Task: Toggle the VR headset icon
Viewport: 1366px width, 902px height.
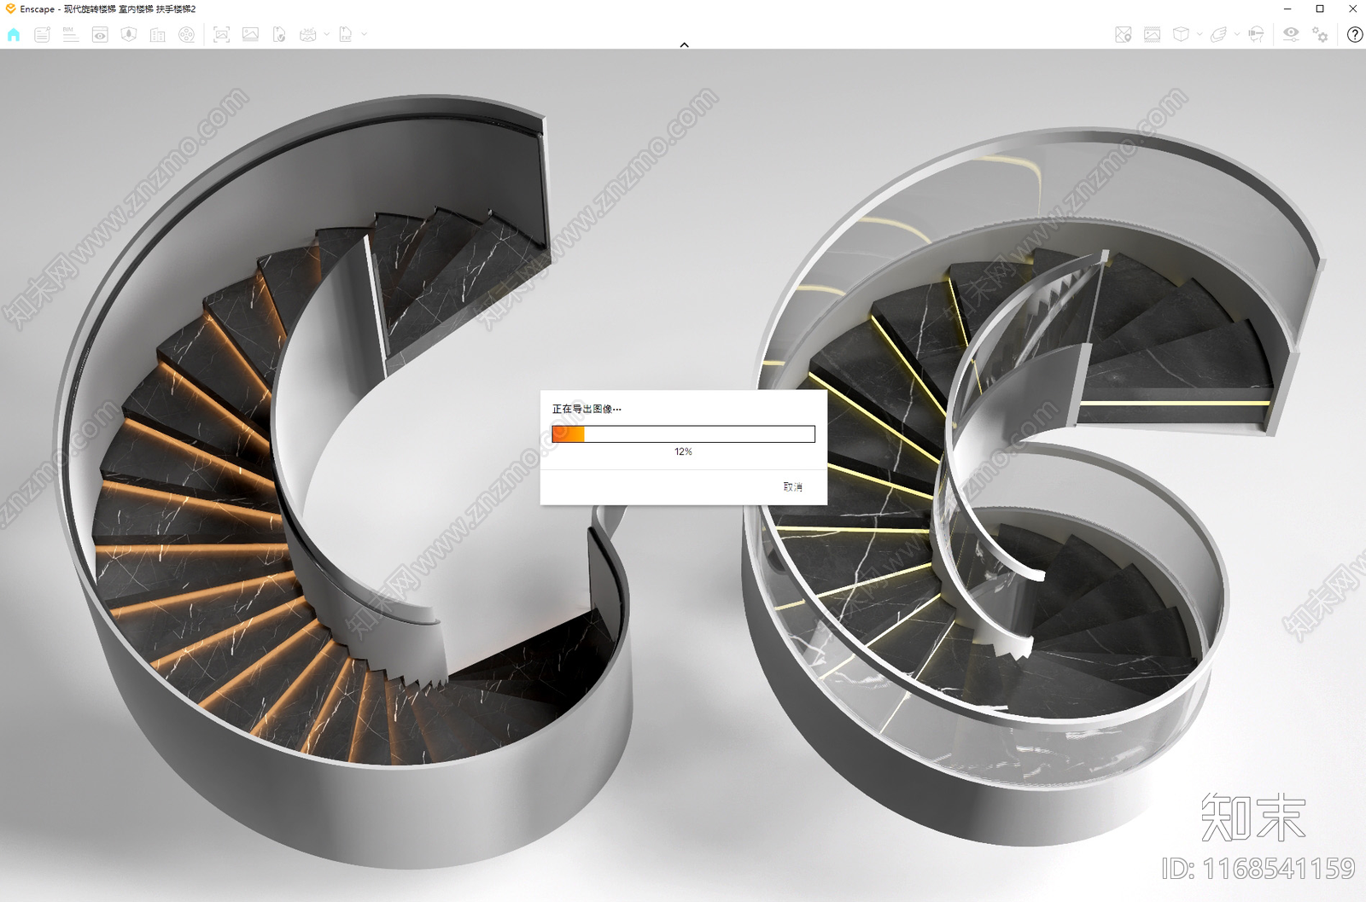Action: click(x=1256, y=35)
